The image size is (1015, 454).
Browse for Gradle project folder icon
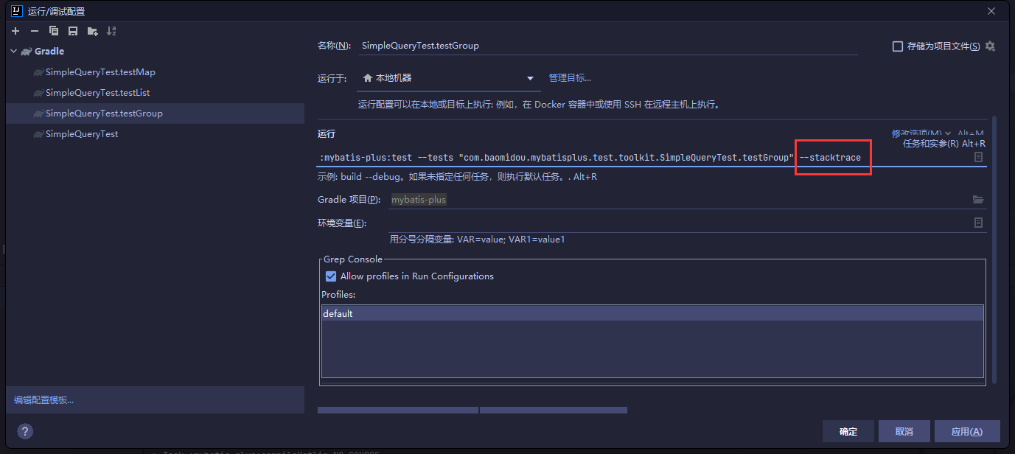click(978, 200)
